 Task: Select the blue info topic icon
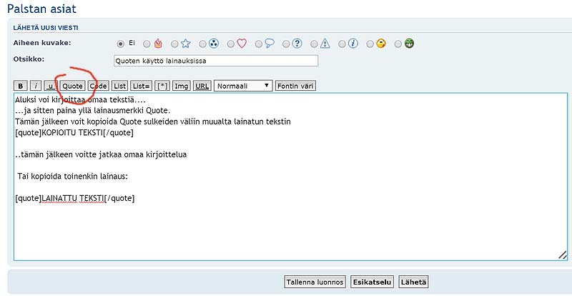[352, 44]
